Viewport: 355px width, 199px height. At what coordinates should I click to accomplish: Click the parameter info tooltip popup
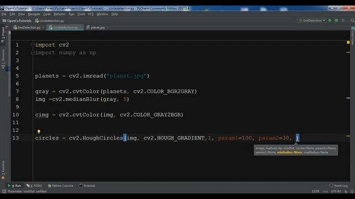(x=296, y=150)
